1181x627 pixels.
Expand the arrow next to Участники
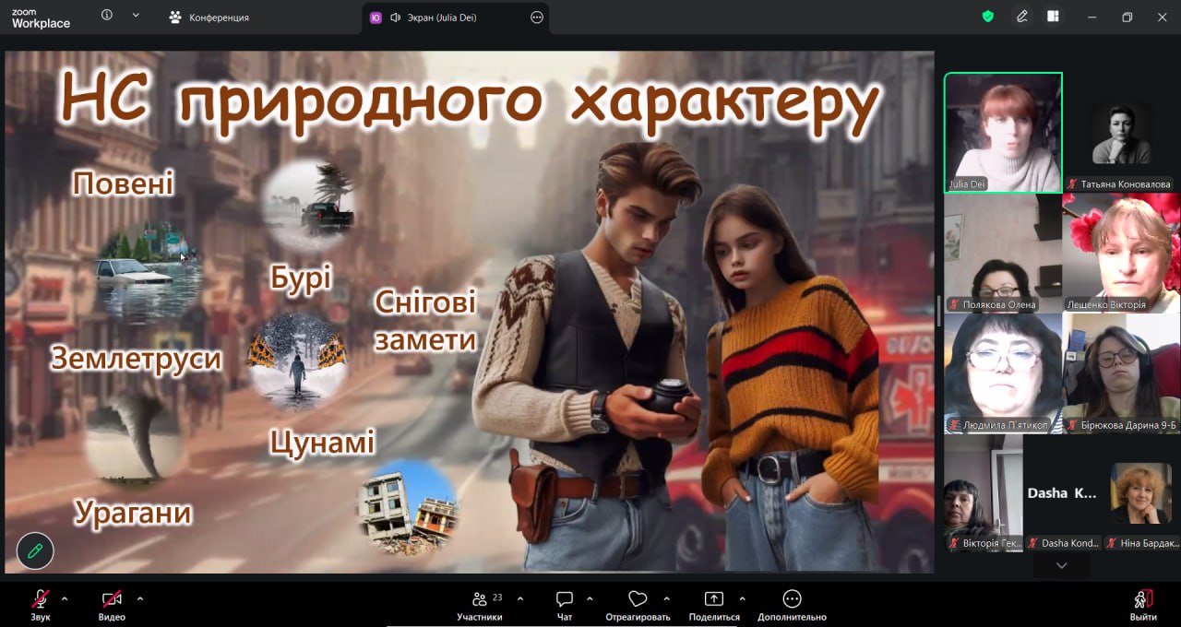click(x=520, y=598)
